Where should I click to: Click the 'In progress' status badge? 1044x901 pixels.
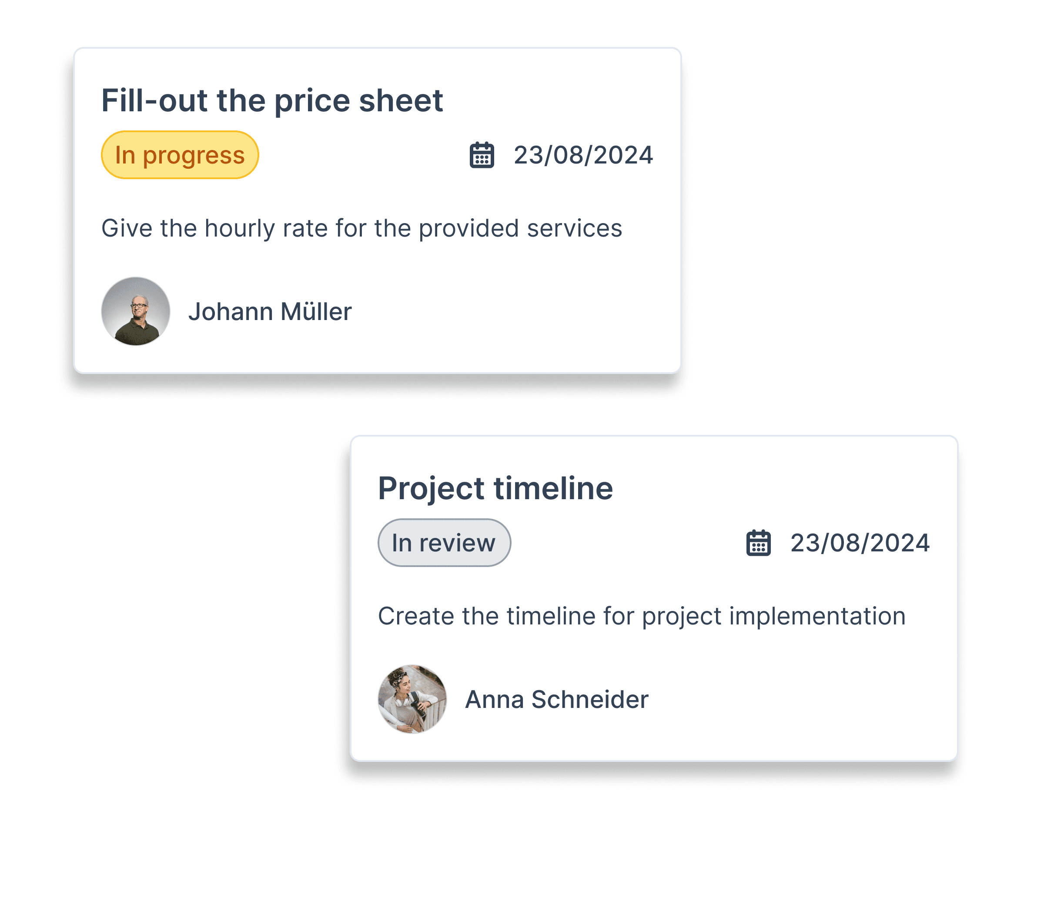coord(177,155)
